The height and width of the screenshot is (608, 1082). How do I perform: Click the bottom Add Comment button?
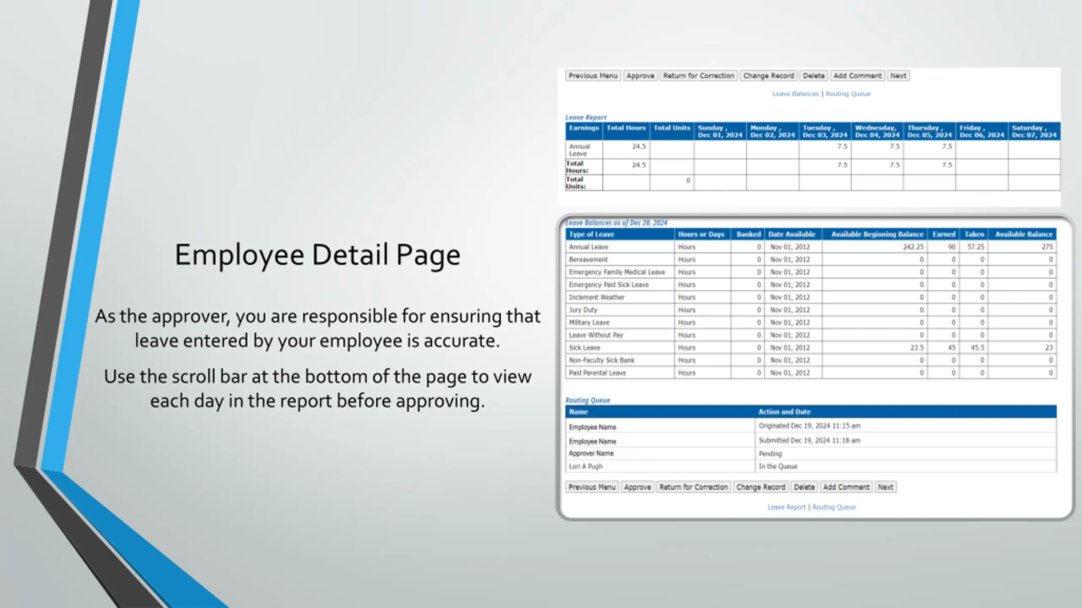pyautogui.click(x=846, y=487)
